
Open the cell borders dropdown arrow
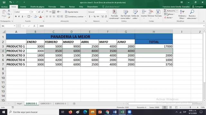[x=32, y=17]
